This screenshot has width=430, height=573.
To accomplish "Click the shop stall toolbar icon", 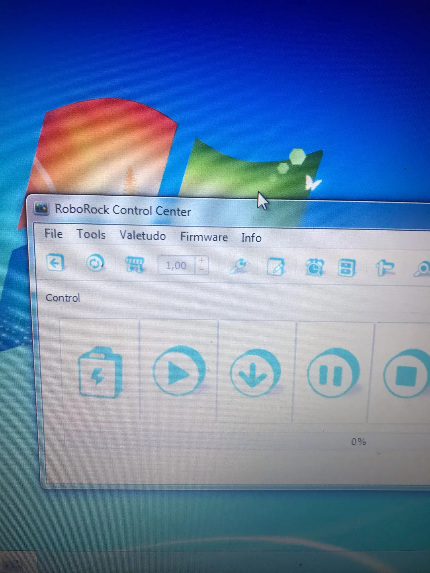I will click(134, 264).
